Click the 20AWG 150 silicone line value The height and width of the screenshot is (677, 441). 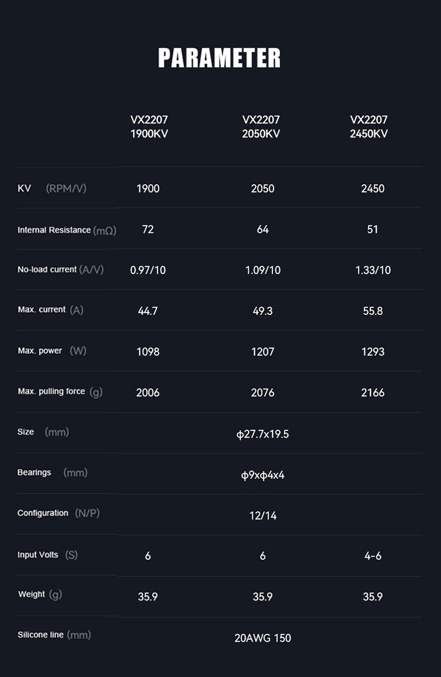pyautogui.click(x=262, y=638)
